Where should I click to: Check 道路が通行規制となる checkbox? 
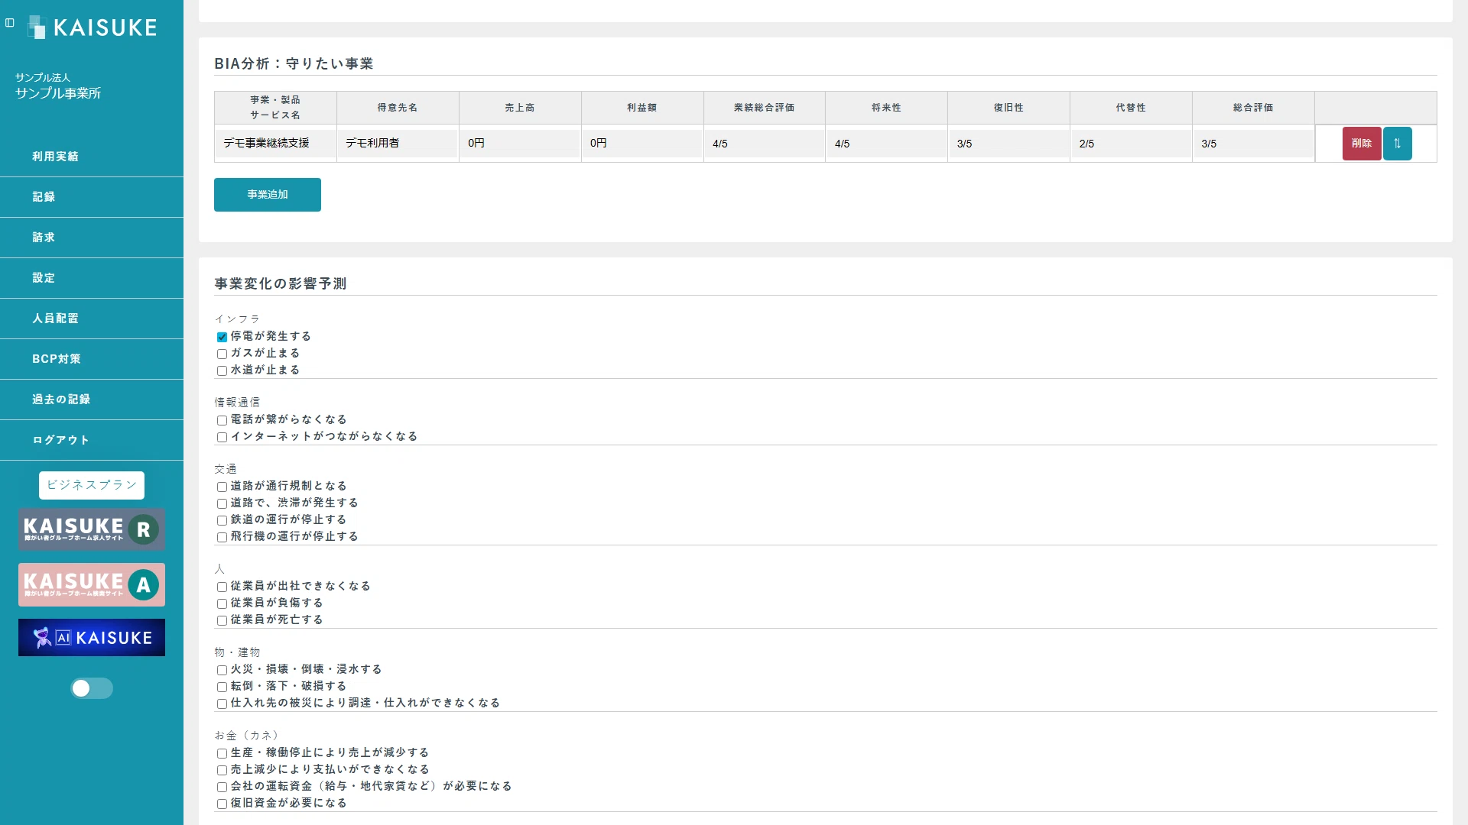pos(222,487)
